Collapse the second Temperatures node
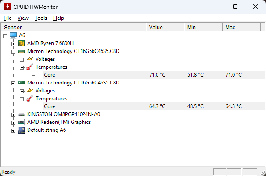 coord(22,99)
